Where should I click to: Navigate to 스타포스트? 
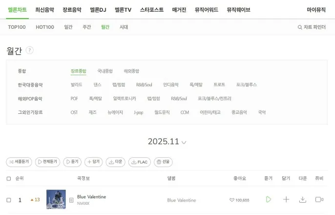pyautogui.click(x=152, y=10)
